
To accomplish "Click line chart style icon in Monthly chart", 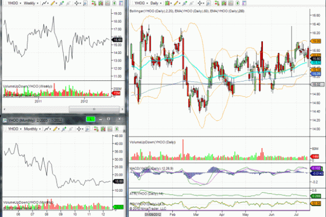I will 47,129.
